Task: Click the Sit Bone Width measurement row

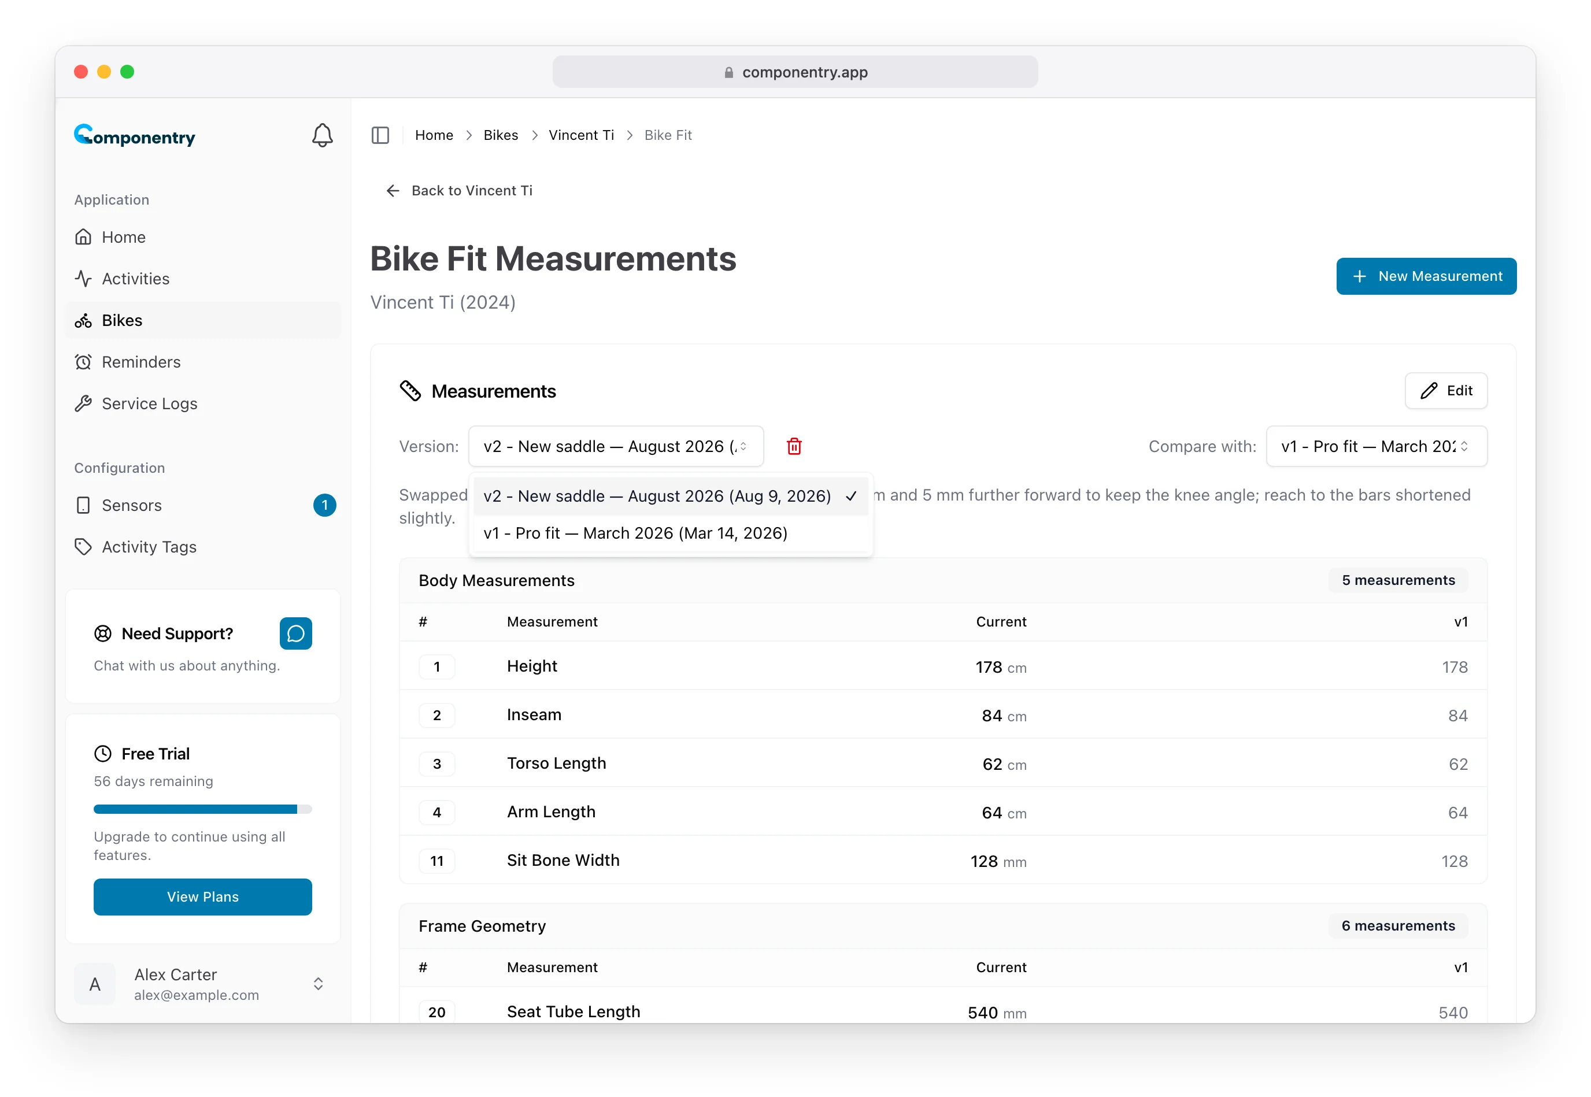Action: point(943,861)
